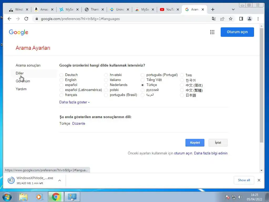Open the Chrome profile avatar menu
The image size is (269, 202).
(250, 19)
